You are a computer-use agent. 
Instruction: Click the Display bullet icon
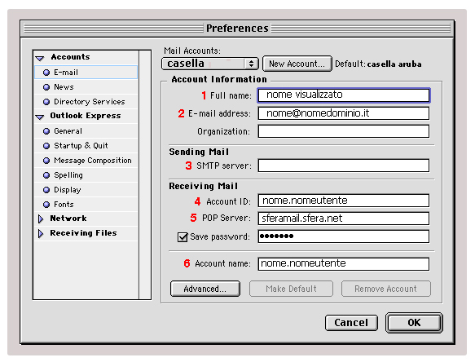[46, 190]
